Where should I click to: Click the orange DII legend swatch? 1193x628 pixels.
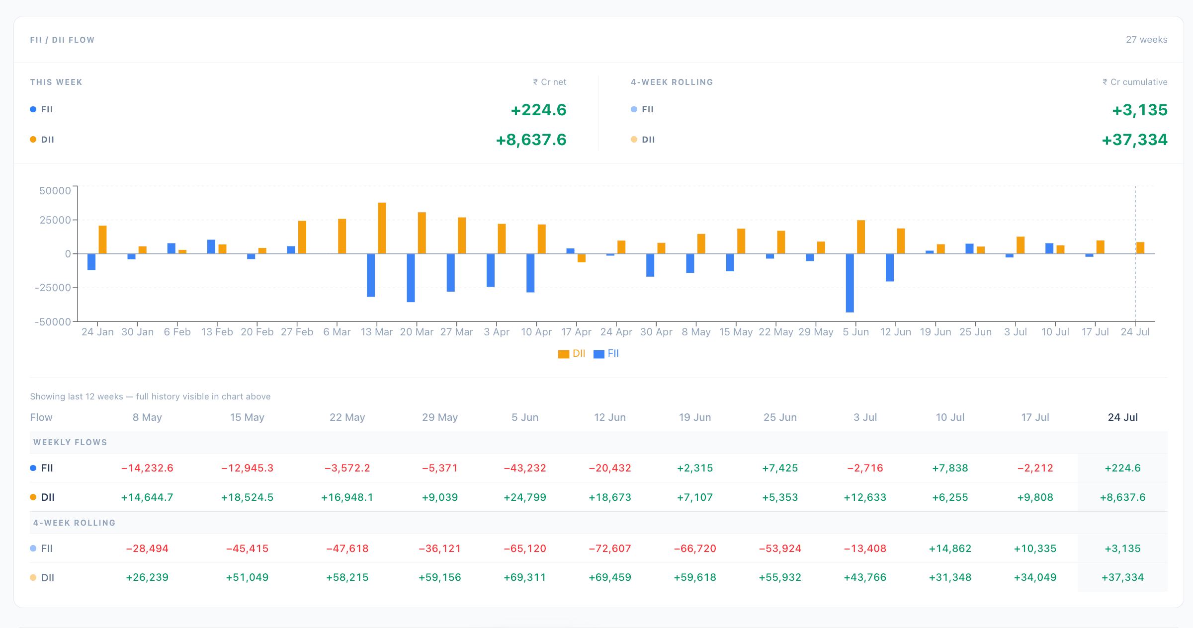564,354
